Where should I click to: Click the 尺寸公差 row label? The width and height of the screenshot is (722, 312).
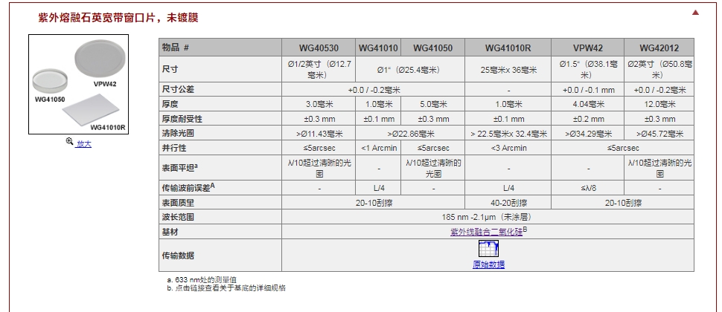(220, 90)
